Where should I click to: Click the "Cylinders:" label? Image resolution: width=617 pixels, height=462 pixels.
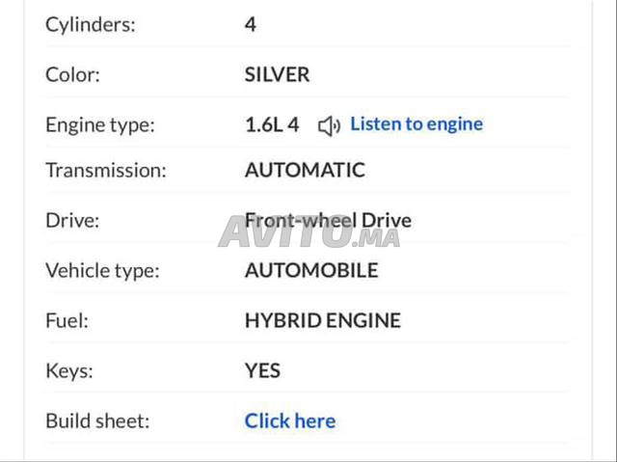pyautogui.click(x=91, y=24)
